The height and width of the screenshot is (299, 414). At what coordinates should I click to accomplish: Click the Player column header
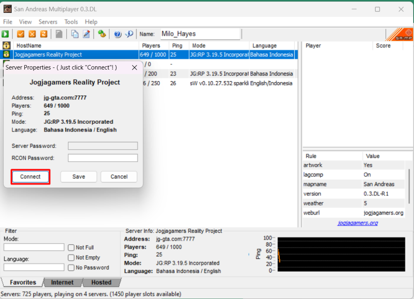[337, 46]
